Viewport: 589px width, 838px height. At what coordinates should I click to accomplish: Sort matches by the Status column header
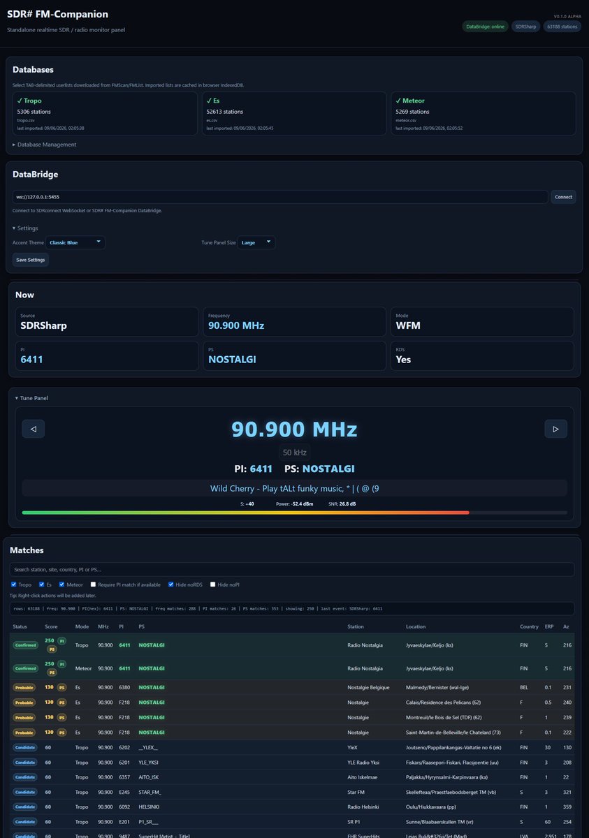(20, 626)
